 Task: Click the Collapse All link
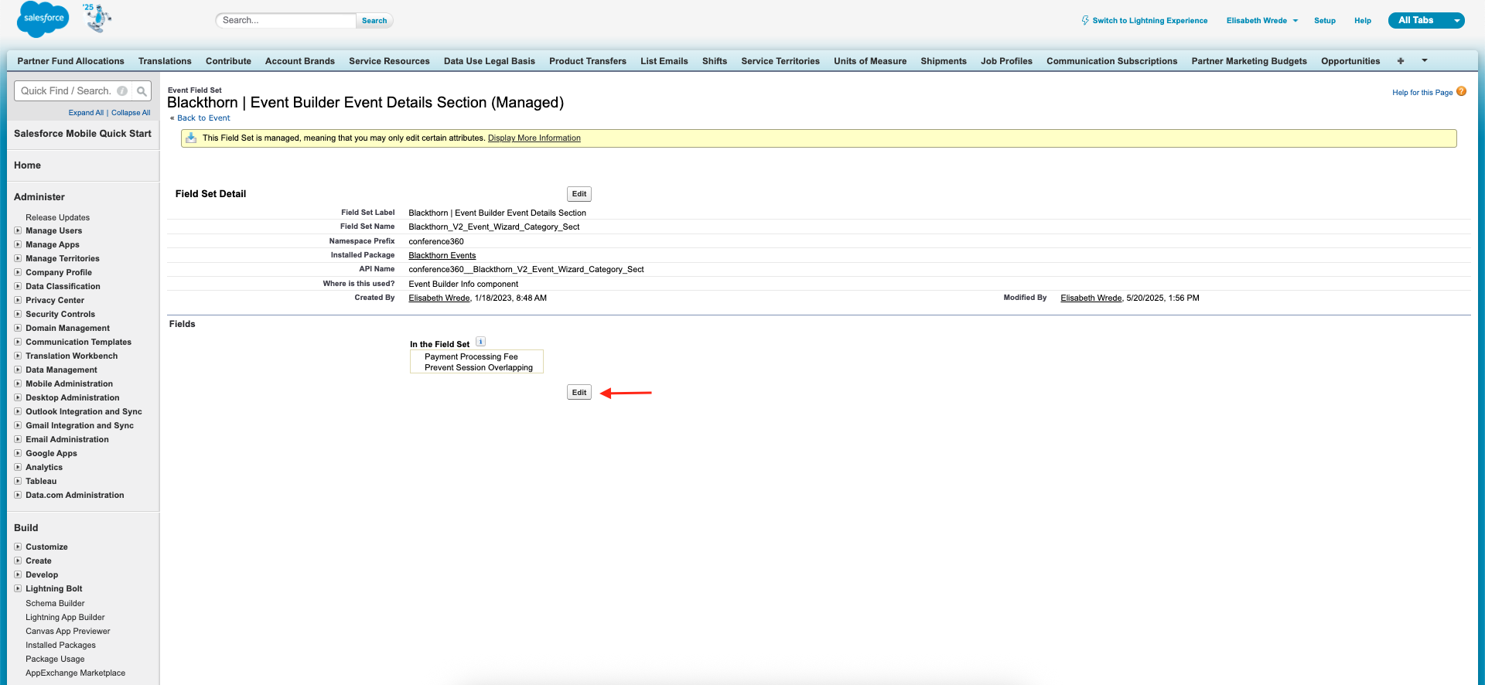pyautogui.click(x=131, y=113)
